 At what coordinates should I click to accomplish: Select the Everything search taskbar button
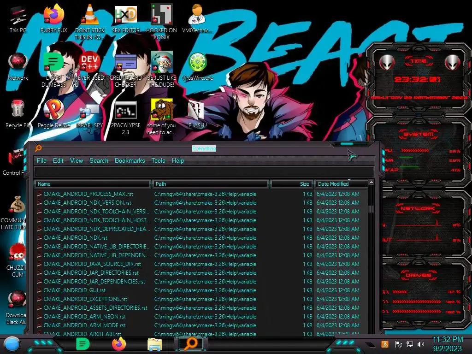click(x=190, y=344)
